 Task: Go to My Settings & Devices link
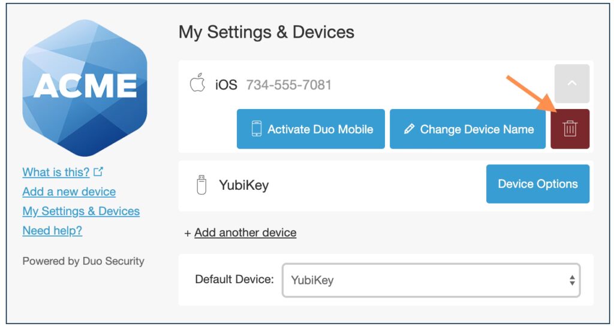pos(81,211)
